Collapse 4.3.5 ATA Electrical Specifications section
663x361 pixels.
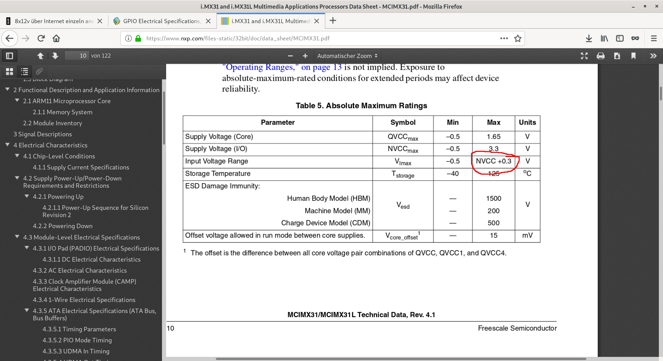pos(27,310)
